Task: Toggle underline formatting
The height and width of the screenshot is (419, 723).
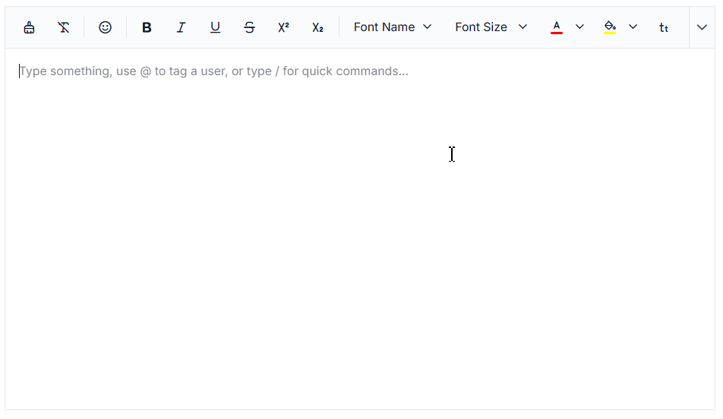Action: pos(215,27)
